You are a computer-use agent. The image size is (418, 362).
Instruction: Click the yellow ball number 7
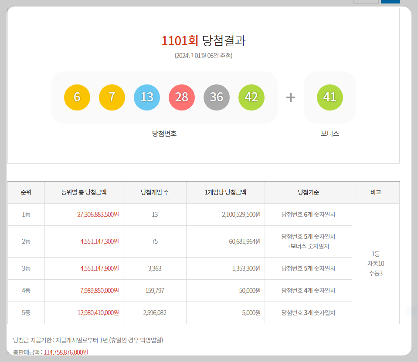[x=112, y=97]
